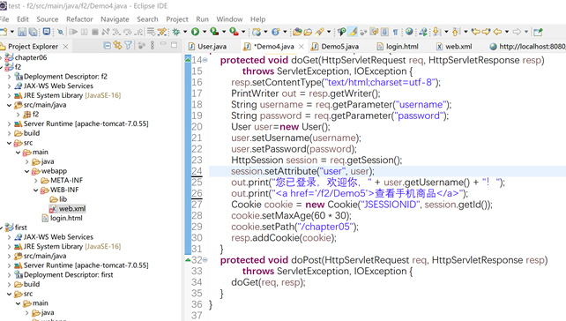Click the Open Perspective icon
The height and width of the screenshot is (321, 566).
[x=538, y=32]
